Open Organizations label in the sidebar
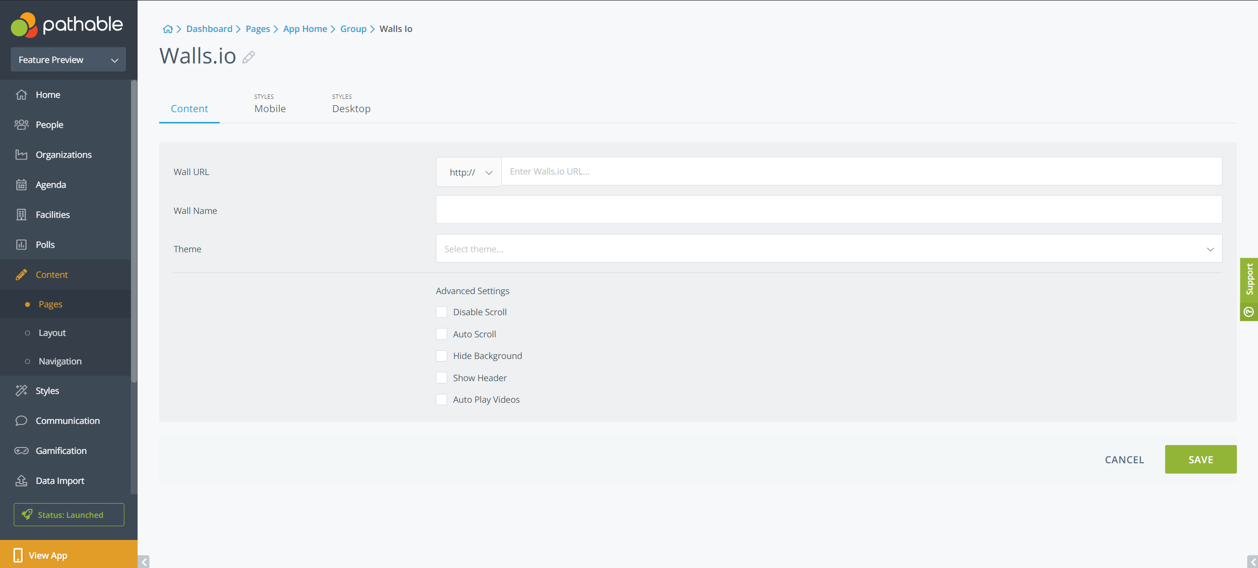 pos(64,154)
